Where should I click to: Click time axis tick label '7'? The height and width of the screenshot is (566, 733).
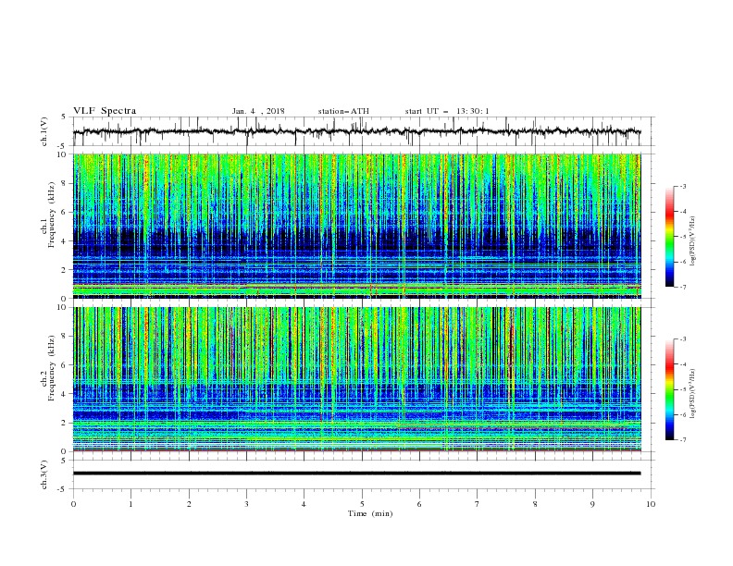point(478,504)
